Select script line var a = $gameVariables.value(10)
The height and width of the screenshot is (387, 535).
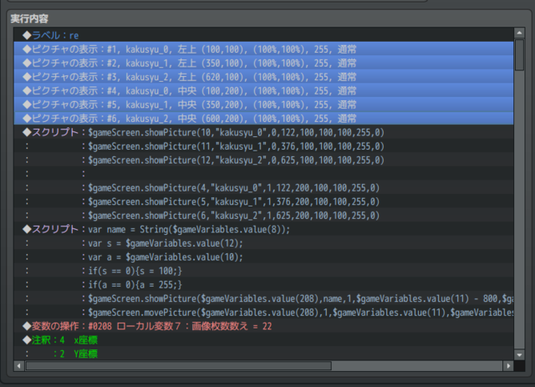click(x=263, y=257)
